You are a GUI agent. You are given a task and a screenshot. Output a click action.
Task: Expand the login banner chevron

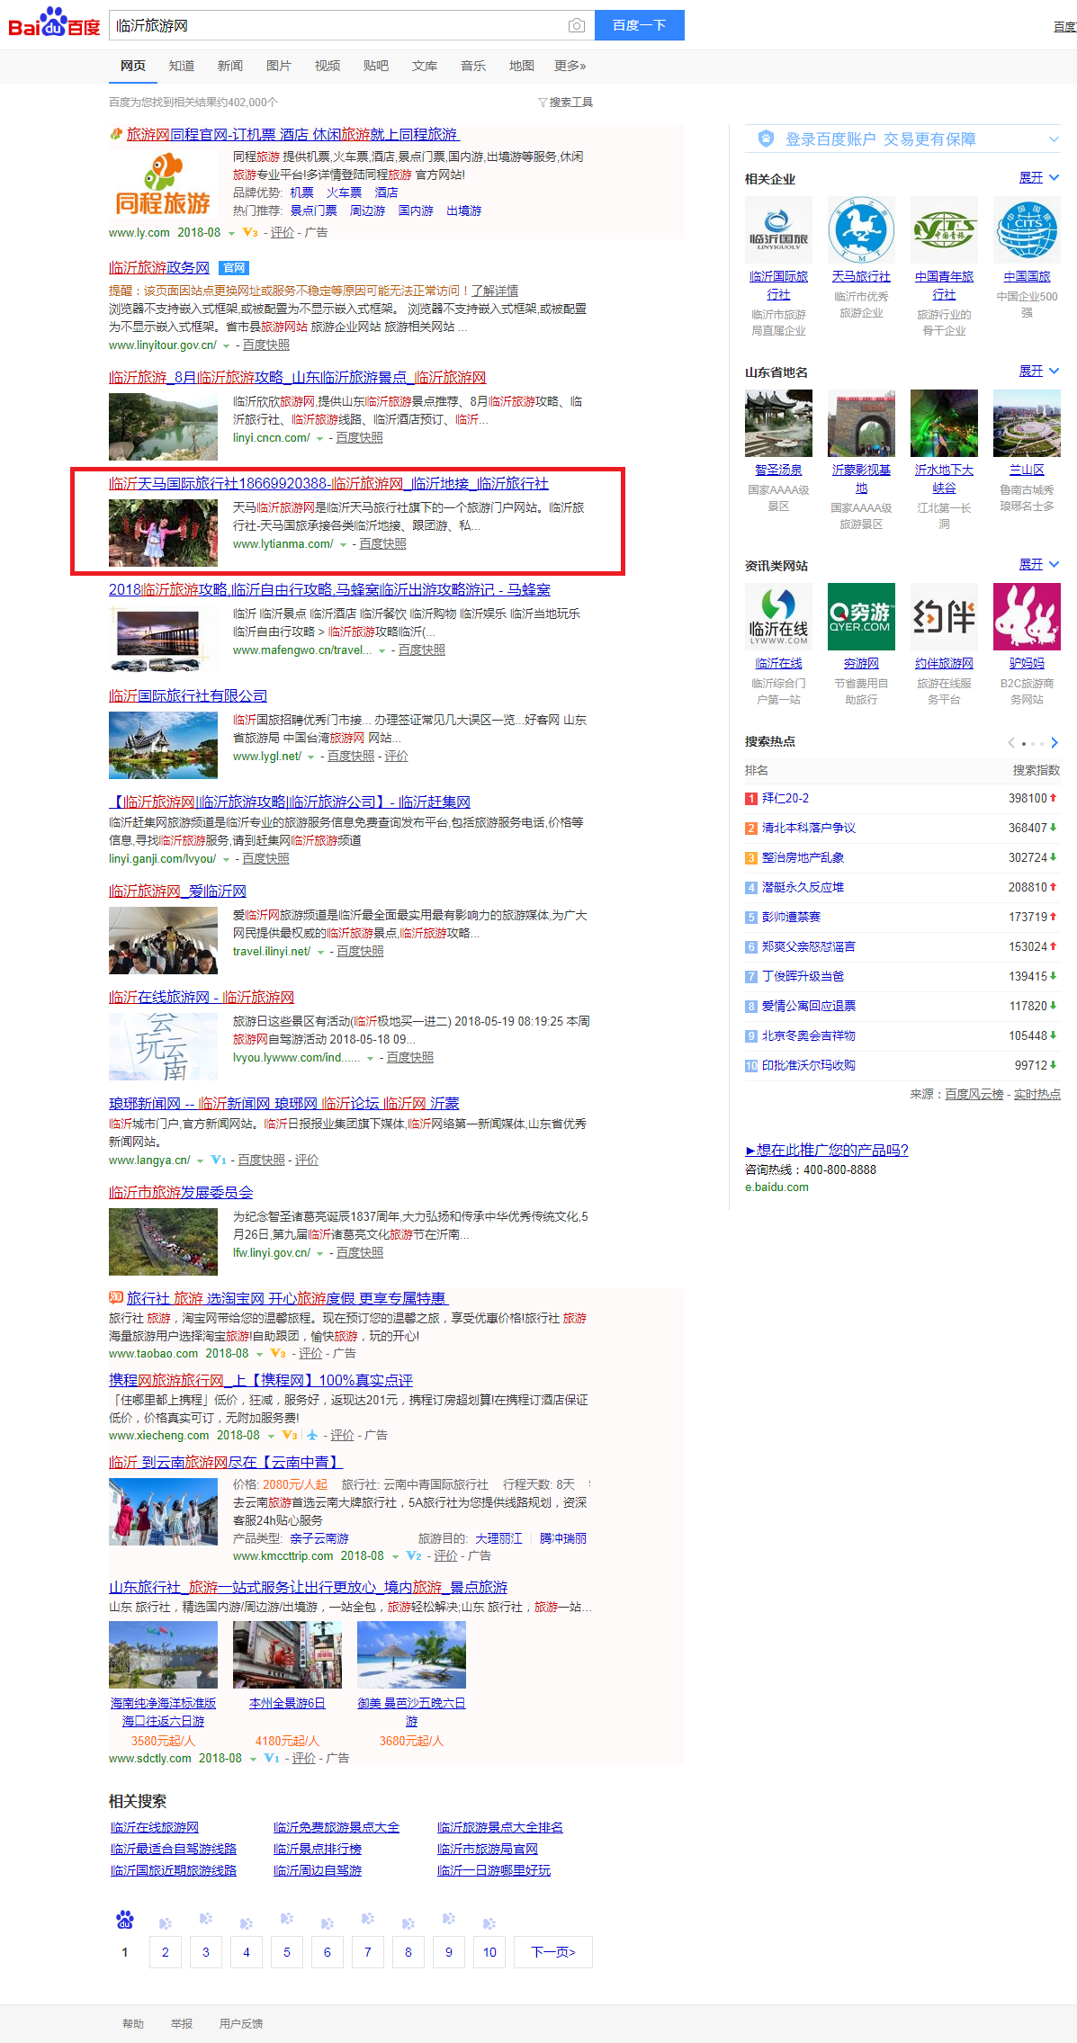(x=1054, y=139)
